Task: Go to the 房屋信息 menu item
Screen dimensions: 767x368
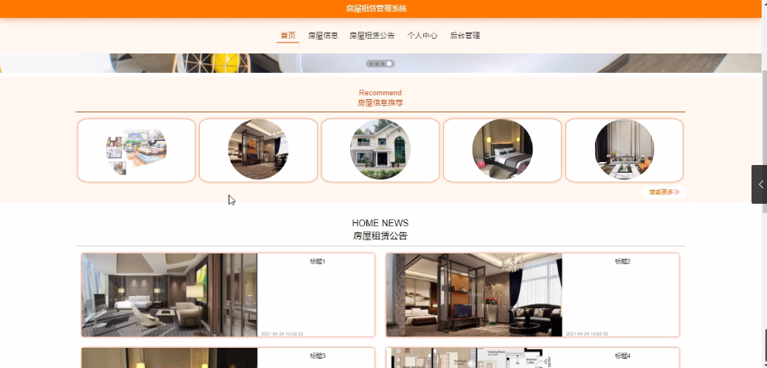Action: point(323,36)
